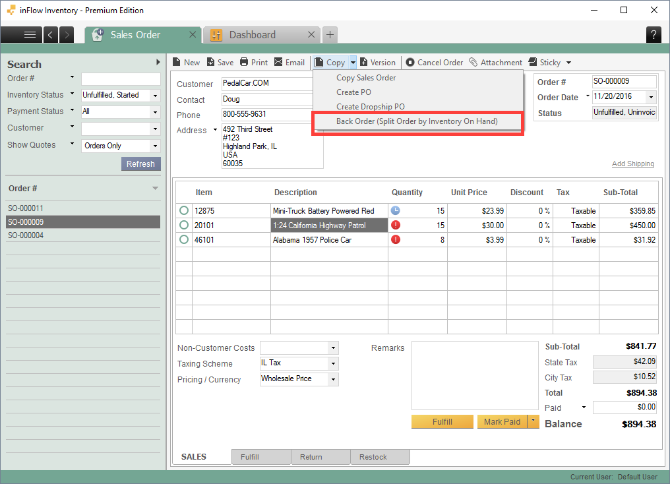This screenshot has height=484, width=670.
Task: Create a New sales order
Action: pos(186,63)
